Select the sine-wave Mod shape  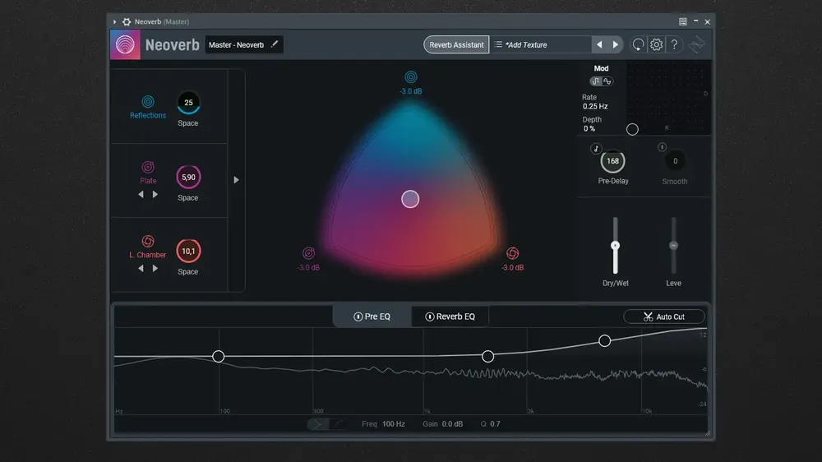[607, 81]
